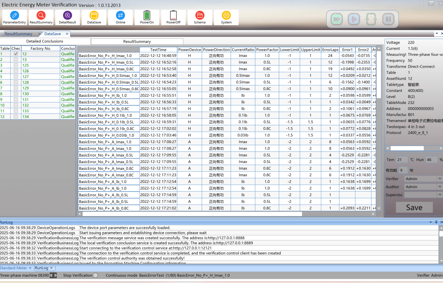Click the horizontal scrollbar under data table
The width and height of the screenshot is (443, 283).
(x=192, y=214)
